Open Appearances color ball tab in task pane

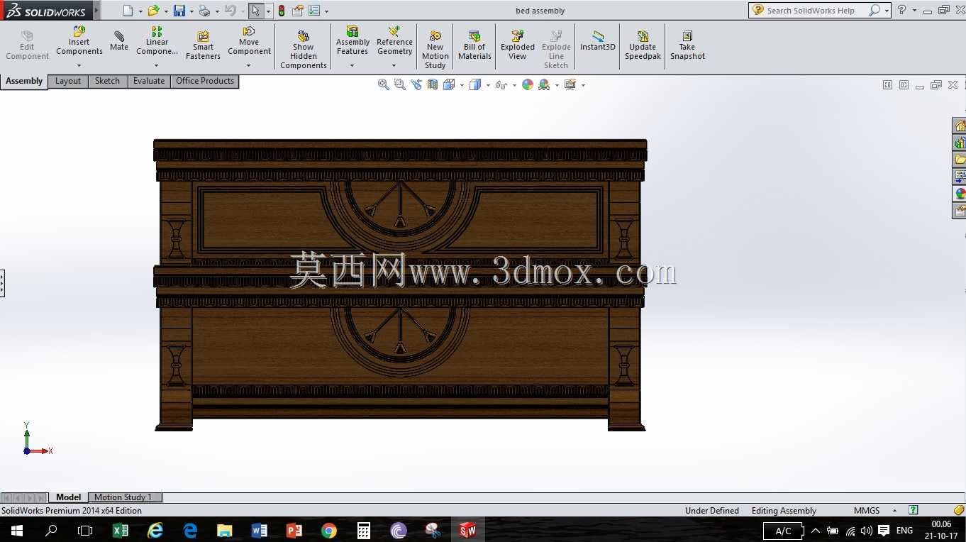pyautogui.click(x=959, y=194)
